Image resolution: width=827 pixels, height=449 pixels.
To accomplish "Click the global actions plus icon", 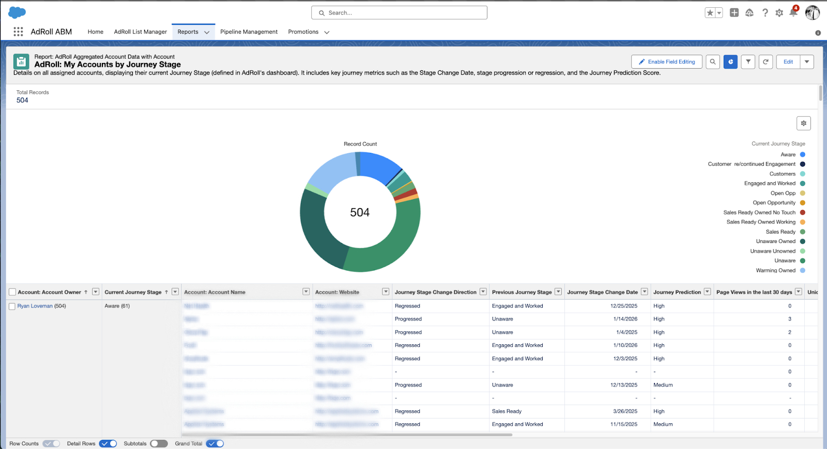I will coord(734,13).
